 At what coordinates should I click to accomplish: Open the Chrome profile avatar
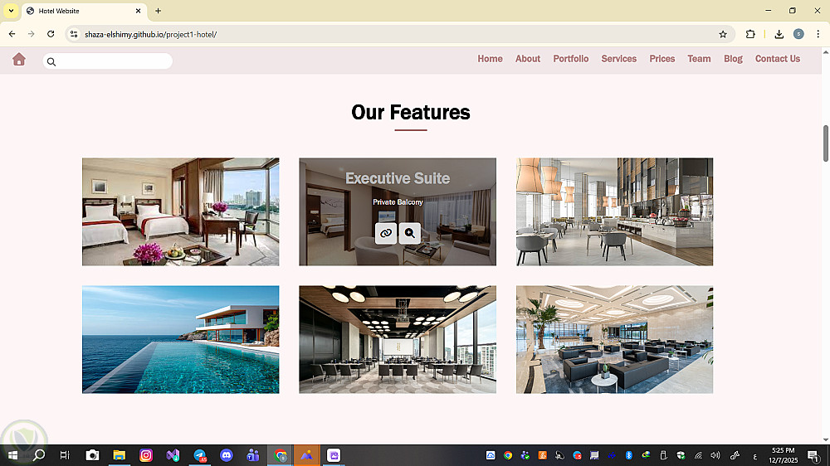(798, 34)
